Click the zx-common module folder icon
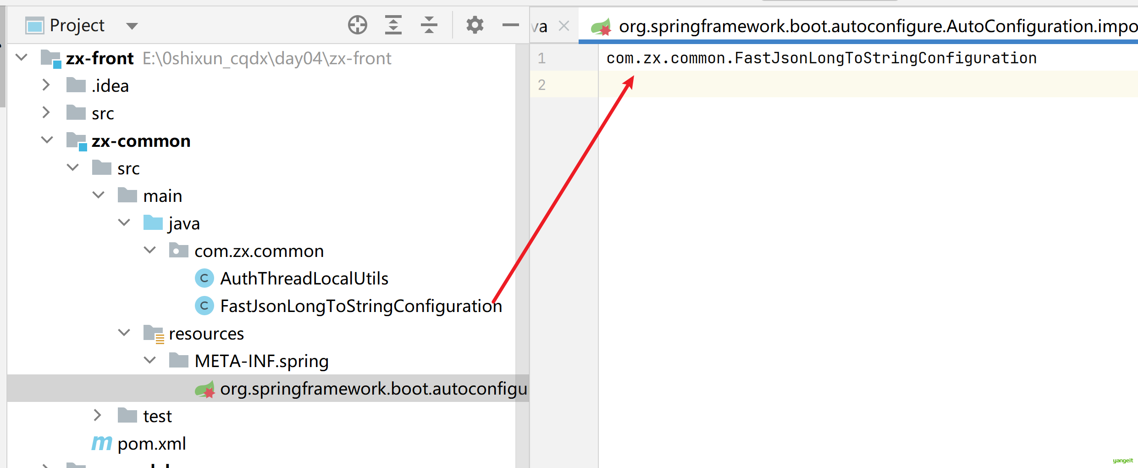The image size is (1138, 468). 77,141
